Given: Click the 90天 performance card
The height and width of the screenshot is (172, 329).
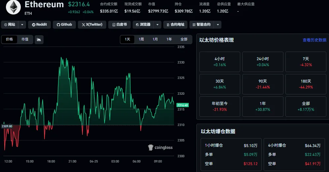Looking at the screenshot, I should point(263,84).
